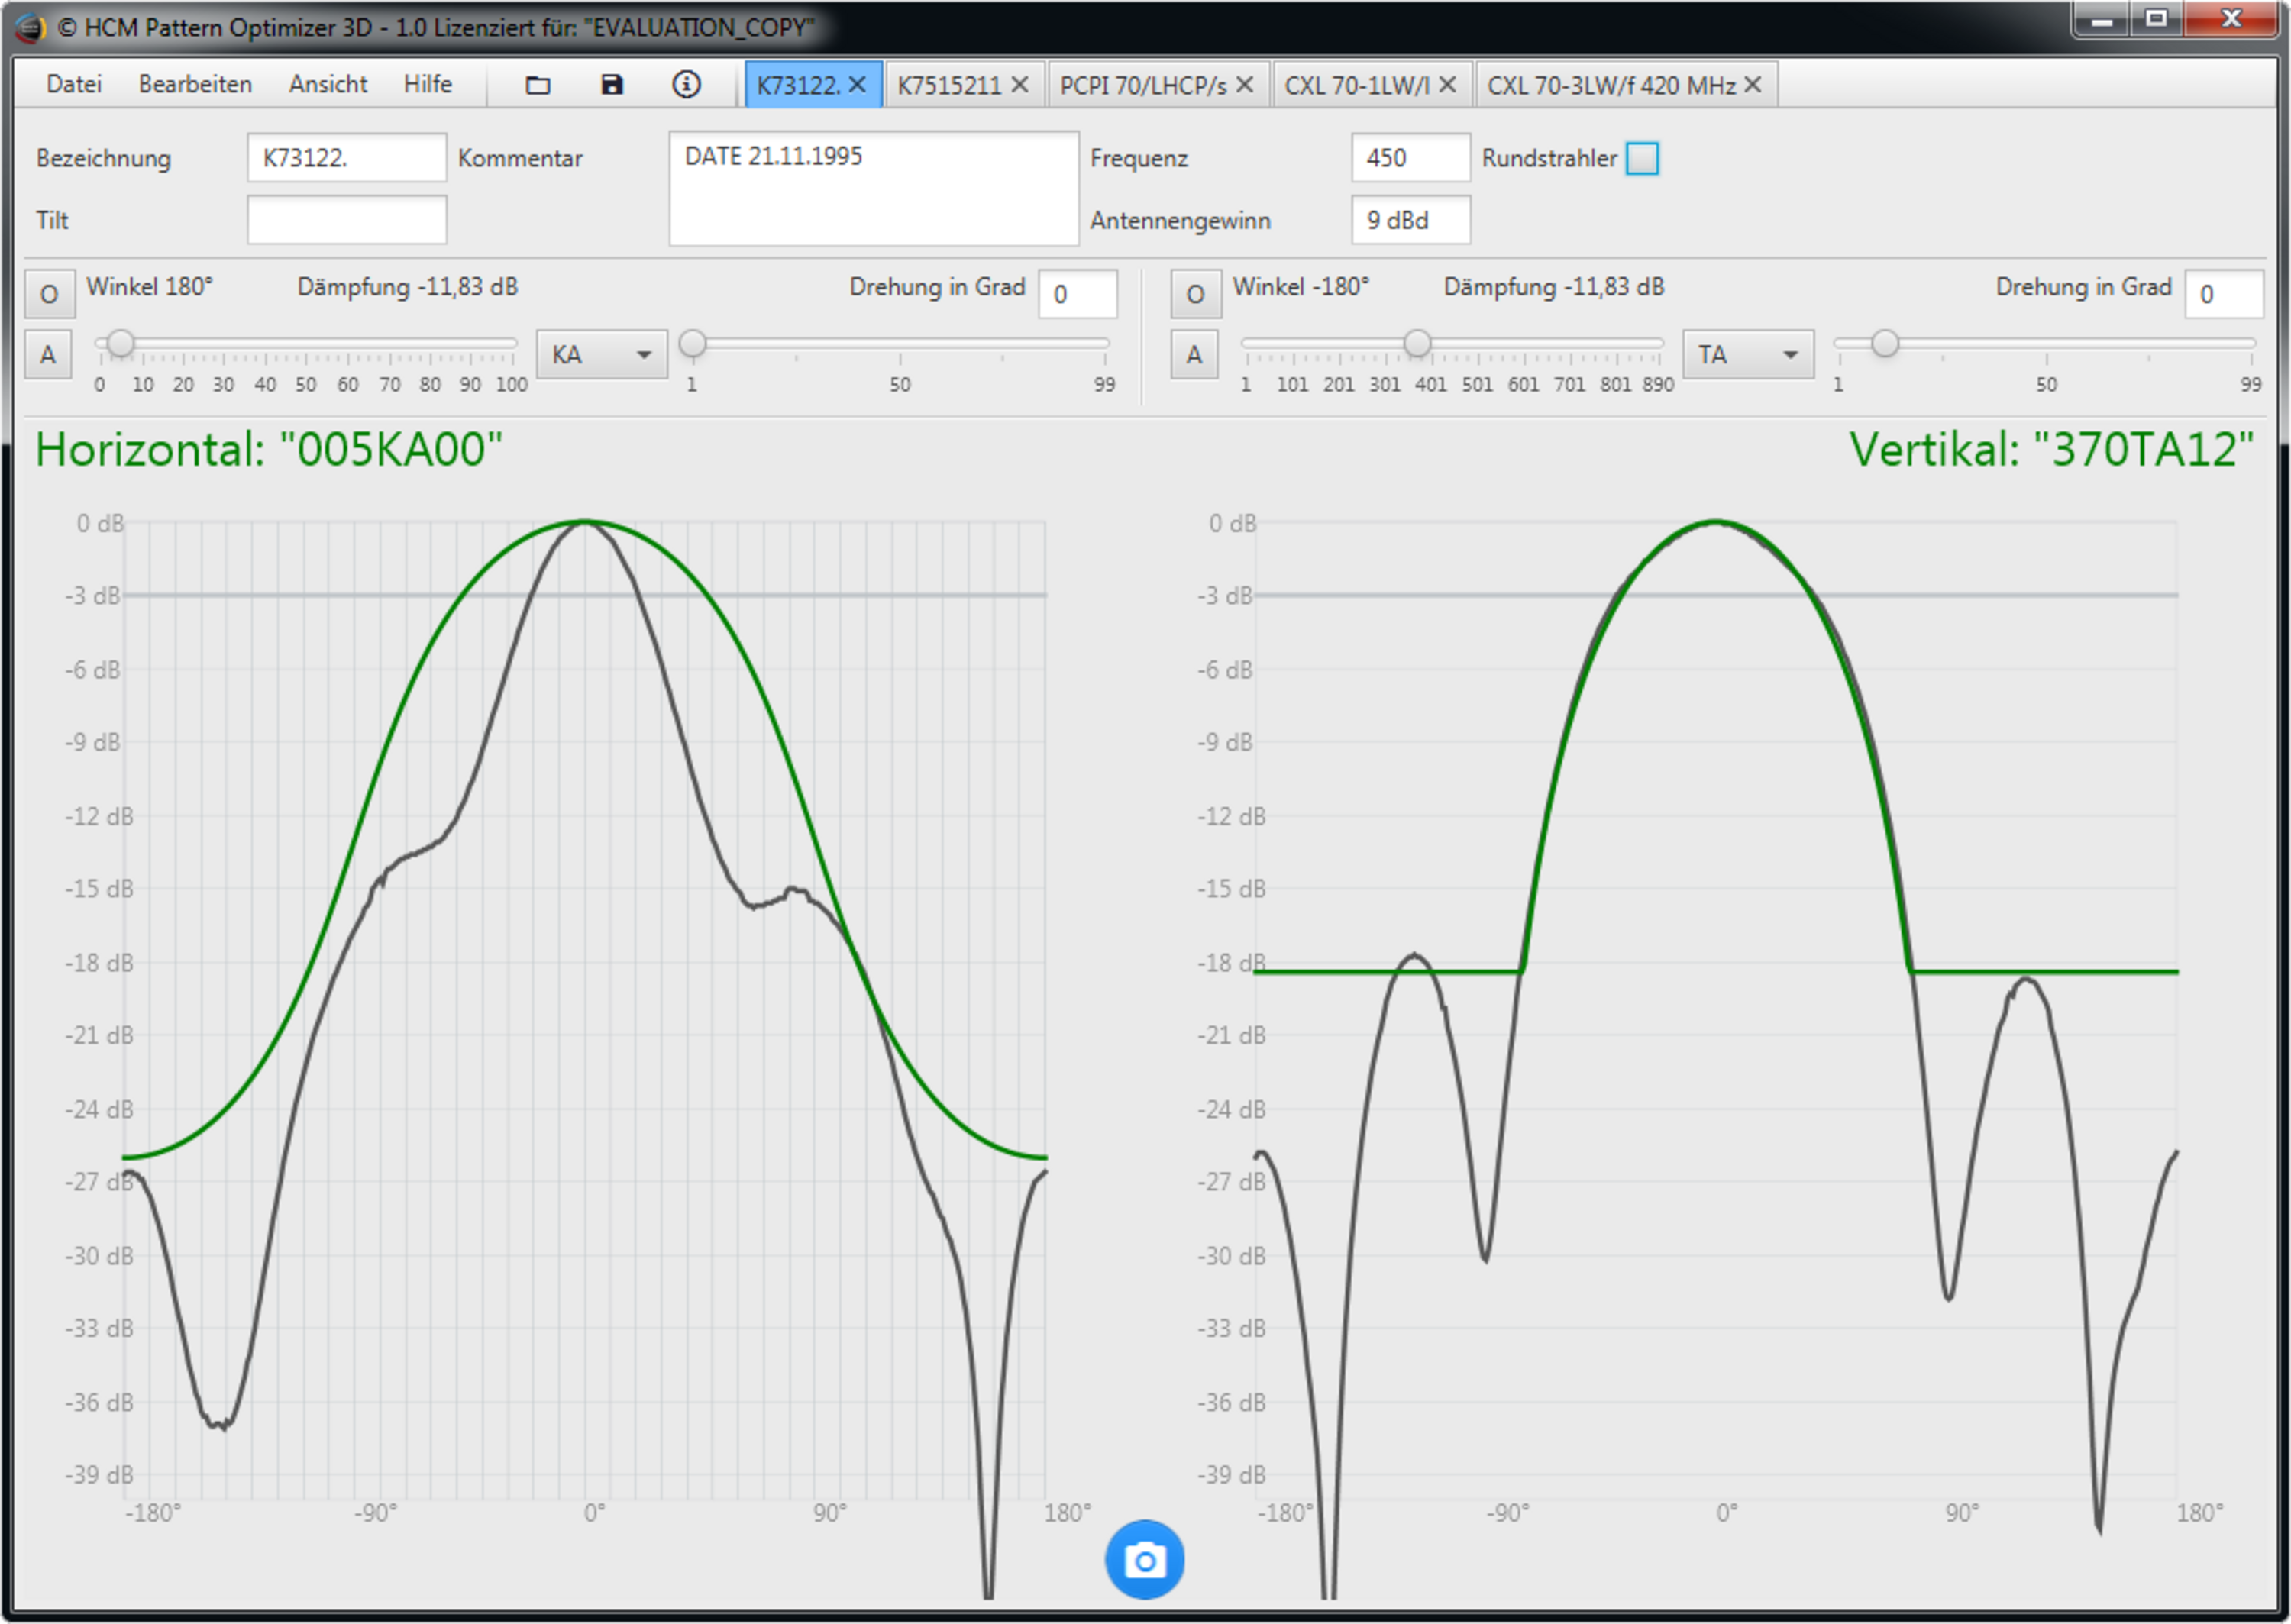The width and height of the screenshot is (2291, 1624).
Task: Click vertical 1-890 slider thumb
Action: point(1417,343)
